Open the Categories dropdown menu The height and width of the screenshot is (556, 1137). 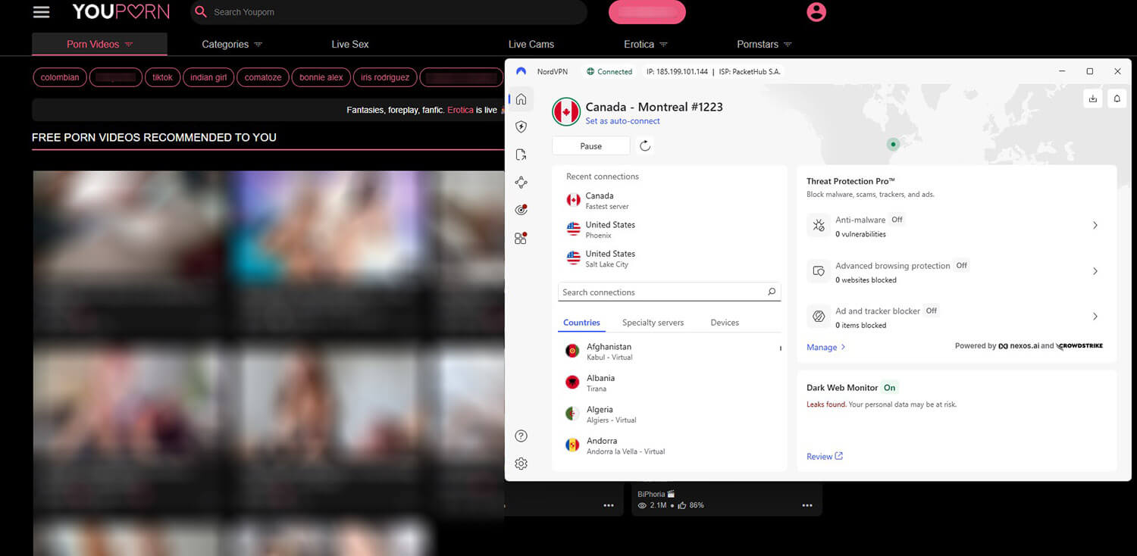[x=230, y=44]
